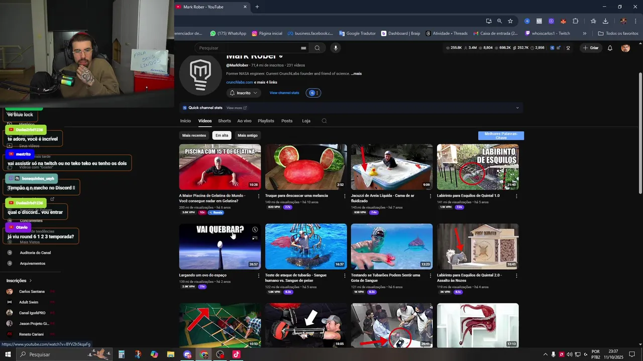Viewport: 643px width, 361px height.
Task: Open File Explorer from the taskbar
Action: click(x=171, y=354)
